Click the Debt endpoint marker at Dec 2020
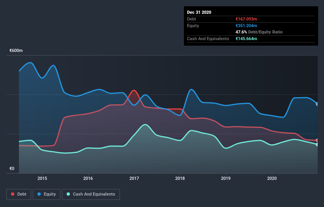This screenshot has height=207, width=324. tap(317, 140)
